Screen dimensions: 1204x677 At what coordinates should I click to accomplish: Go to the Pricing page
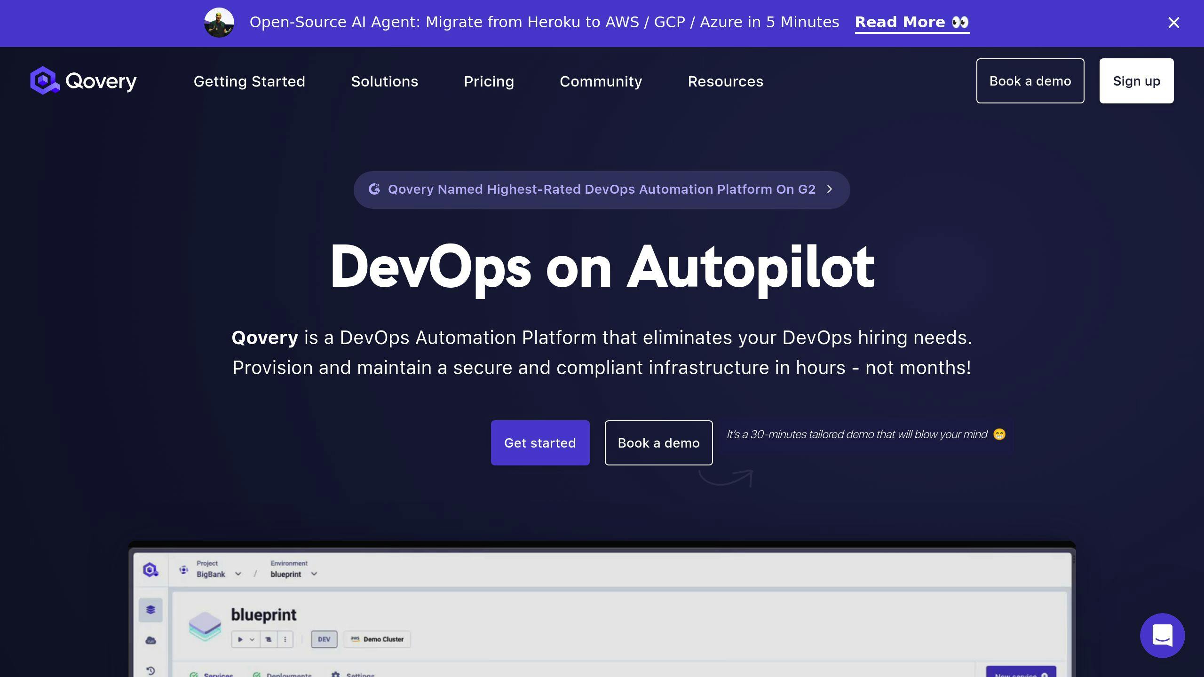489,81
